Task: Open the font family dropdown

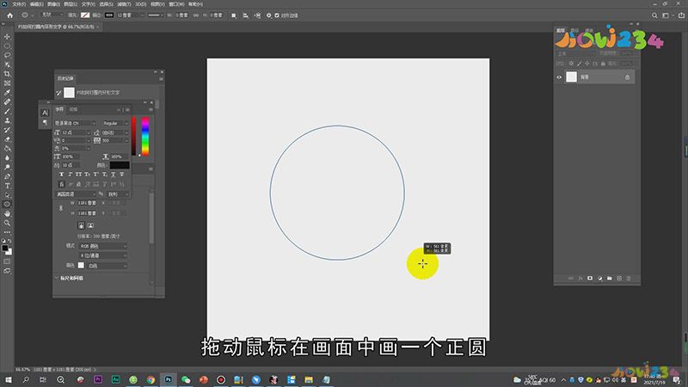Action: (75, 123)
